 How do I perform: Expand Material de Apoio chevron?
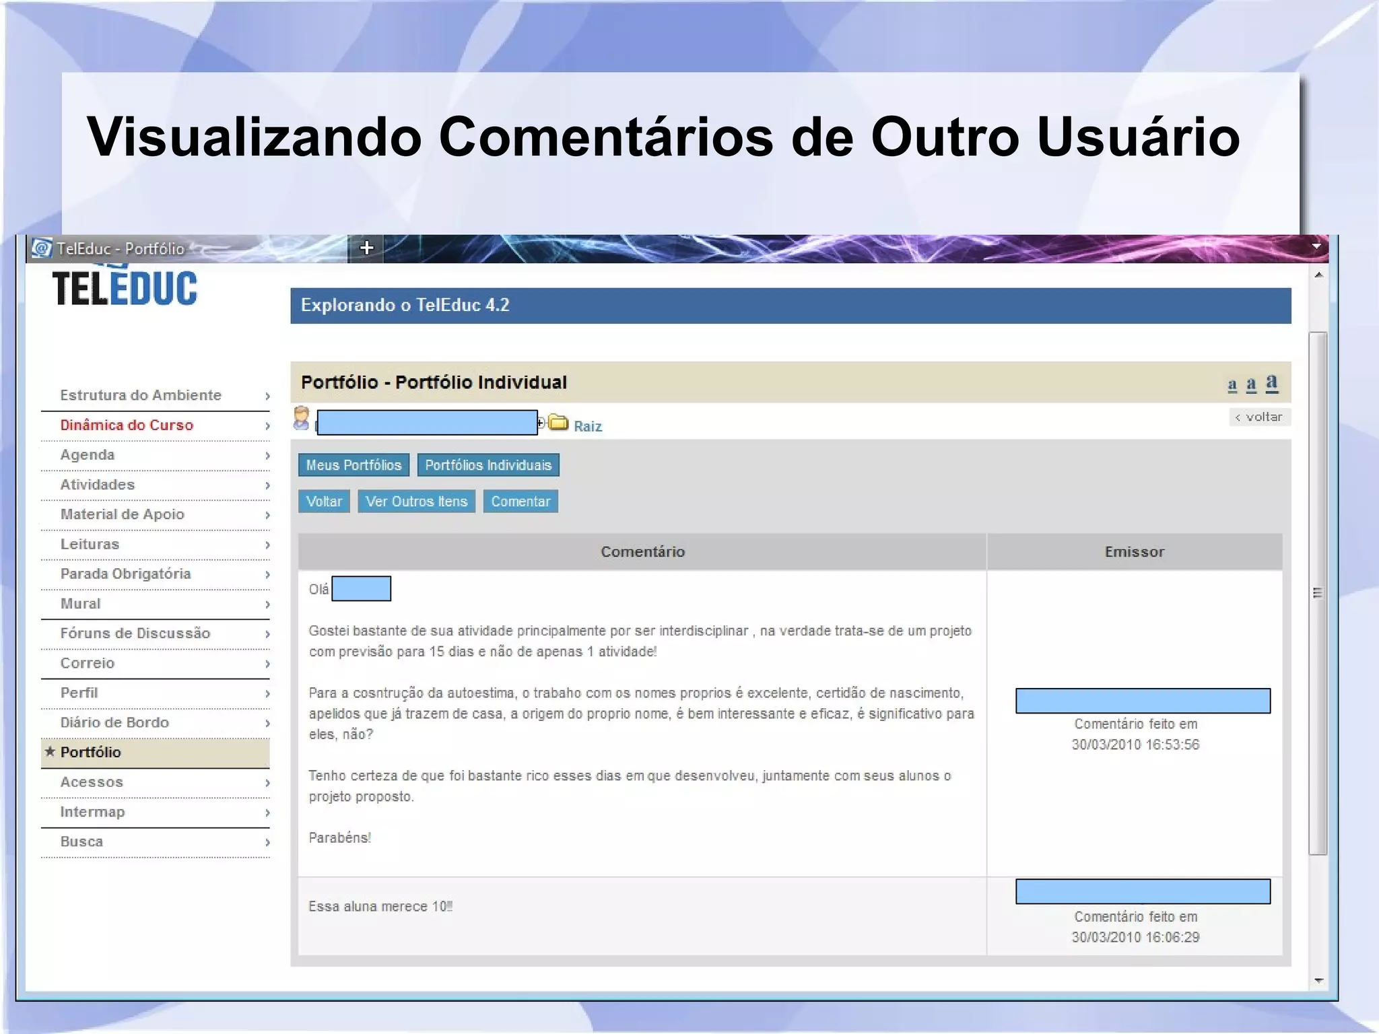(267, 515)
